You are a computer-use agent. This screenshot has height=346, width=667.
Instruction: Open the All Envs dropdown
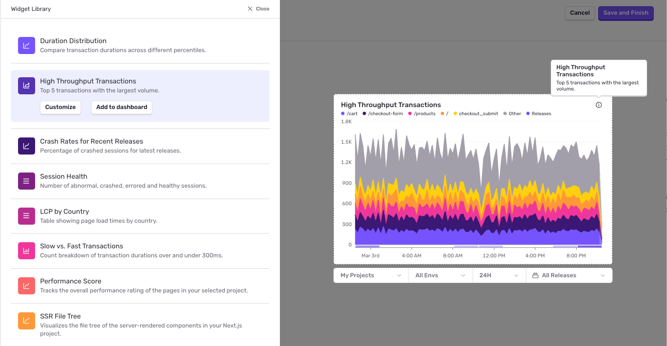[441, 275]
